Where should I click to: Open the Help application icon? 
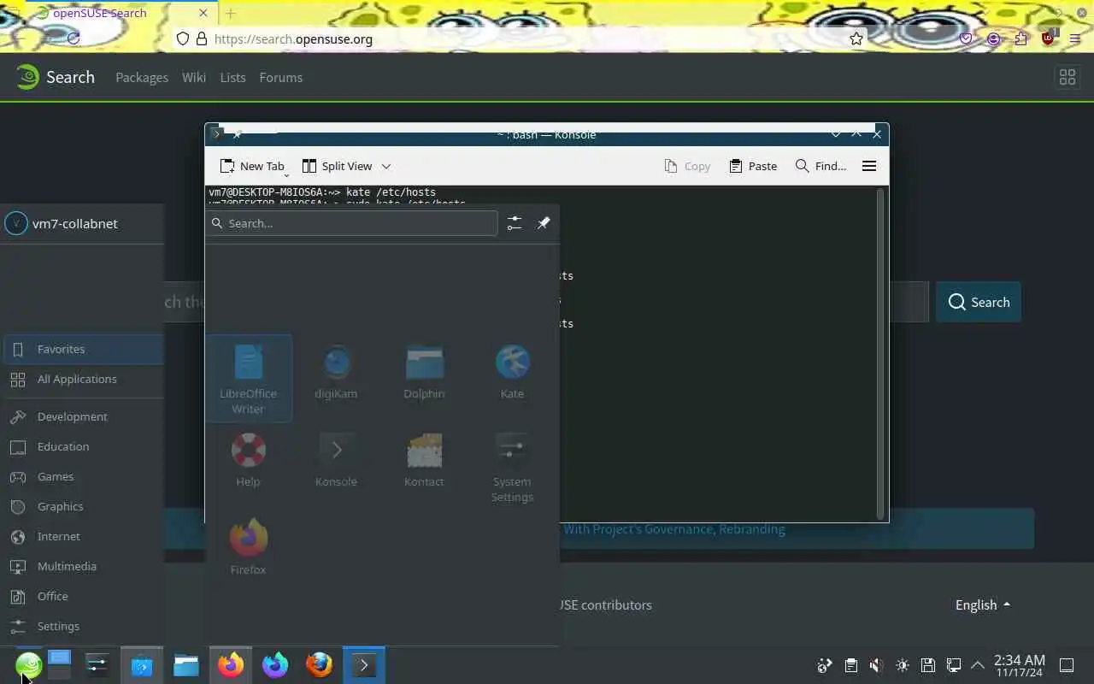click(x=248, y=459)
